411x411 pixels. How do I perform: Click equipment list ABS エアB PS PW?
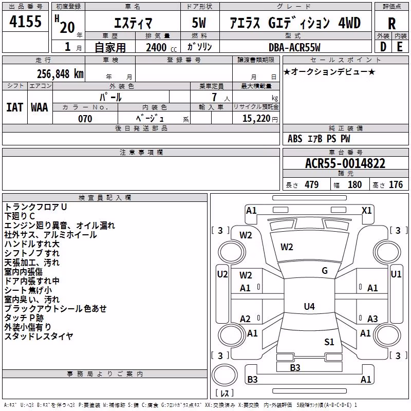[x=319, y=139]
